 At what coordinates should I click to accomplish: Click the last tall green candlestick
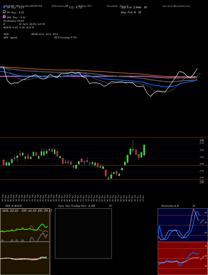coord(144,150)
